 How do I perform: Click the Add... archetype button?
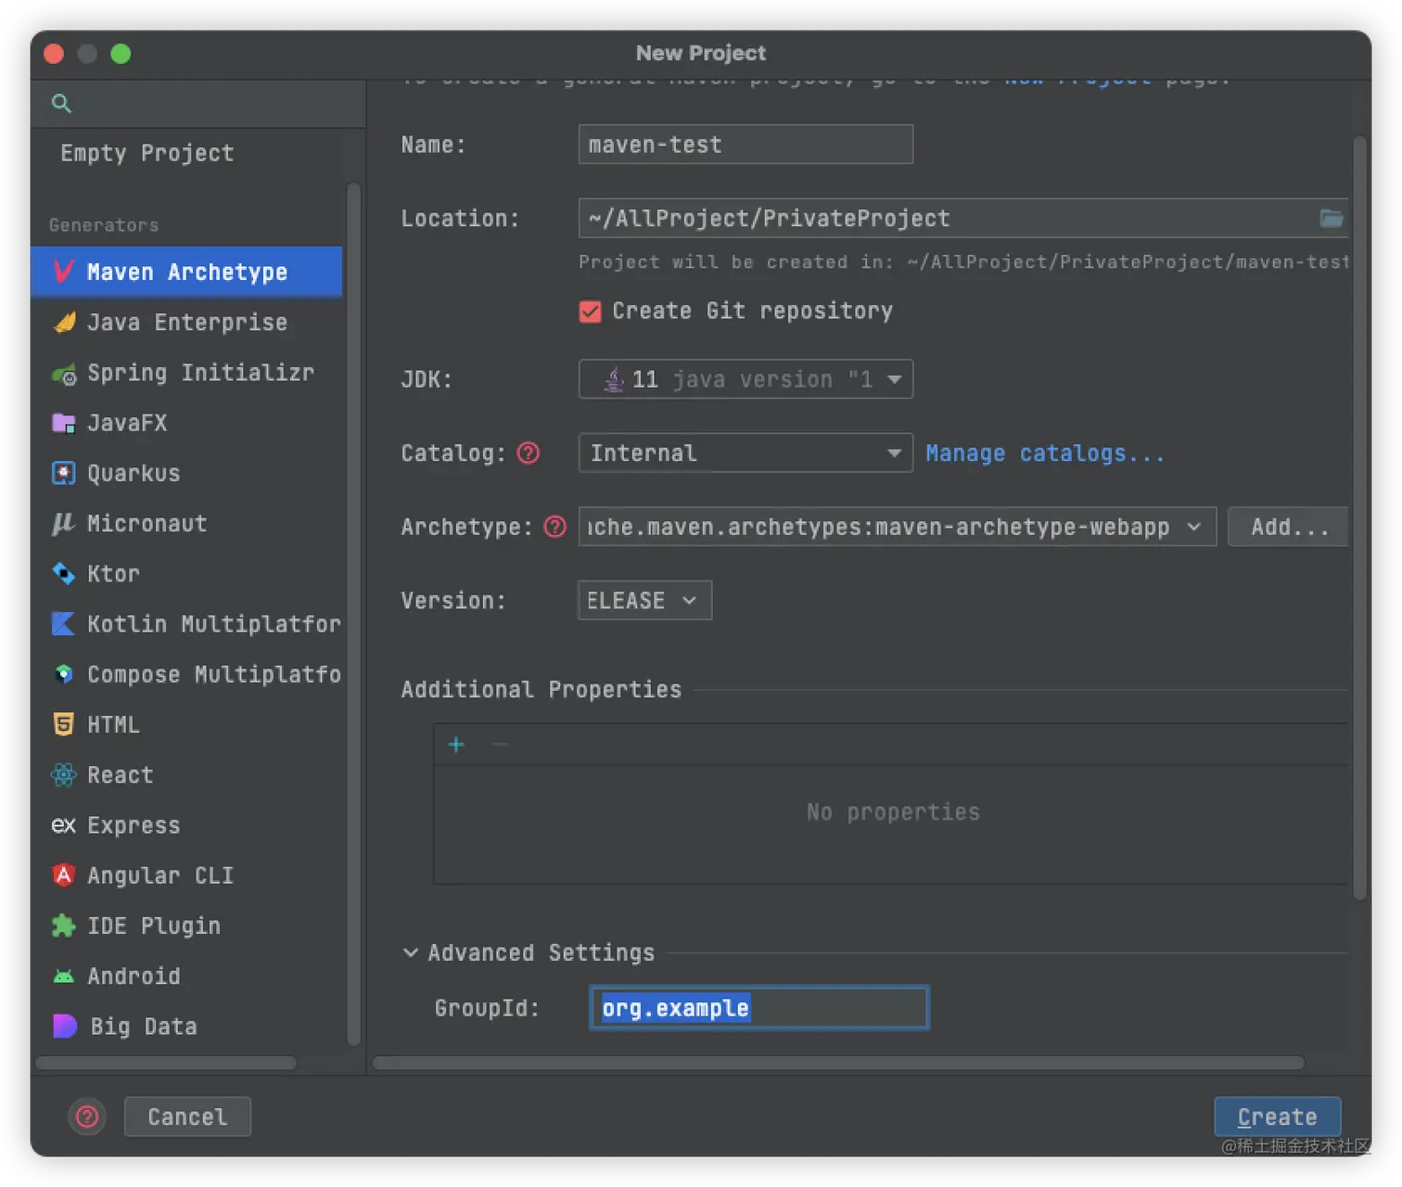[x=1288, y=527]
